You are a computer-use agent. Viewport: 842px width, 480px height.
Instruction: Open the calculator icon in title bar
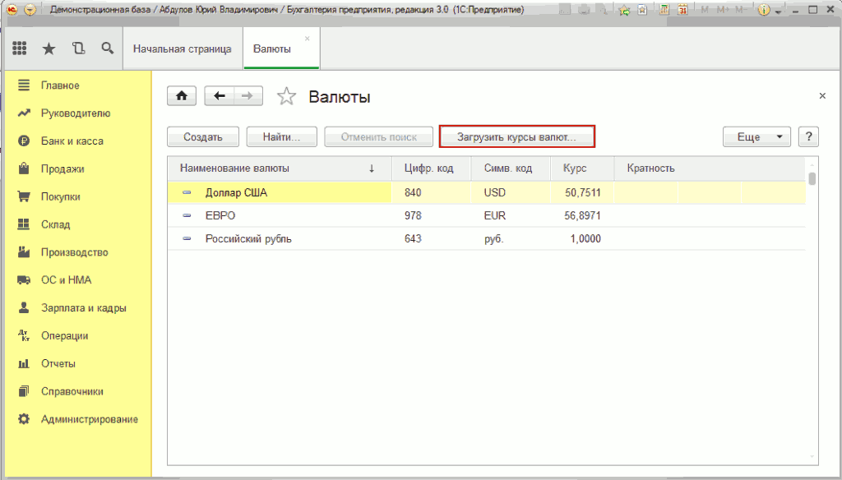pos(664,10)
